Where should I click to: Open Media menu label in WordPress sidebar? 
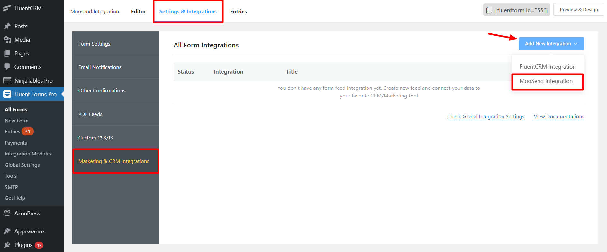[x=22, y=40]
